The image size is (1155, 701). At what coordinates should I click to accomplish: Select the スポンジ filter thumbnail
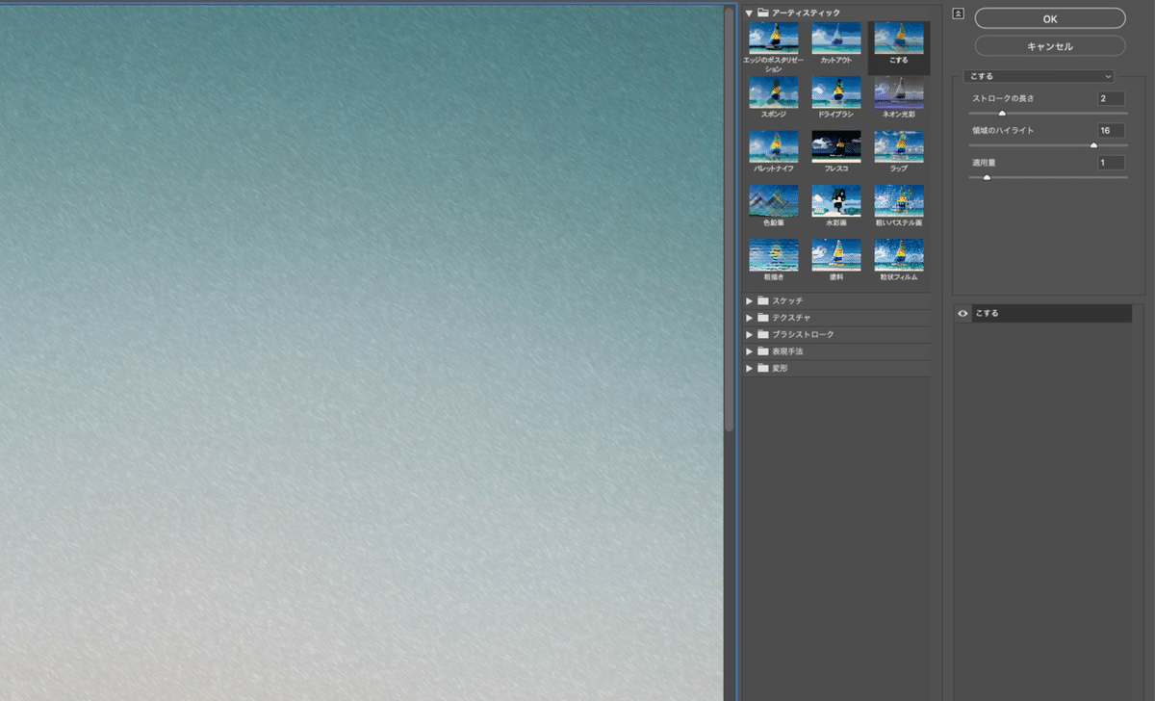[x=774, y=92]
